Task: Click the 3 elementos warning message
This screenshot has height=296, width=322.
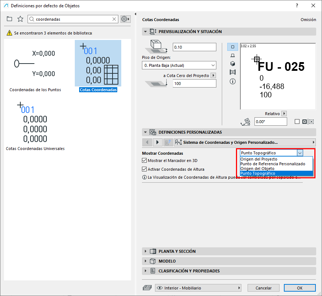Action: [x=53, y=33]
